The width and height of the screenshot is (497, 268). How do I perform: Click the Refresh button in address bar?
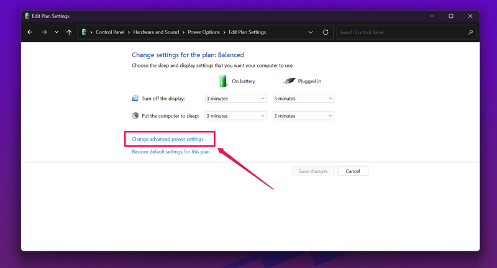tap(326, 32)
